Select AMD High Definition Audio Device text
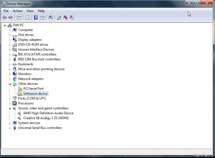 pos(48,113)
